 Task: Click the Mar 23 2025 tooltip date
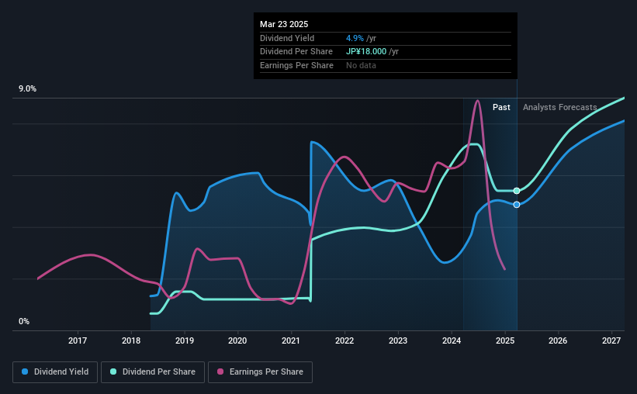click(284, 24)
